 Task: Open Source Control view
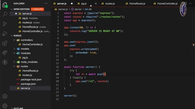(5, 24)
